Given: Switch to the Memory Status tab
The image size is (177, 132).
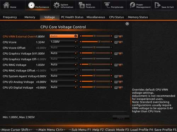Looking at the screenshot, I should 138,17.
